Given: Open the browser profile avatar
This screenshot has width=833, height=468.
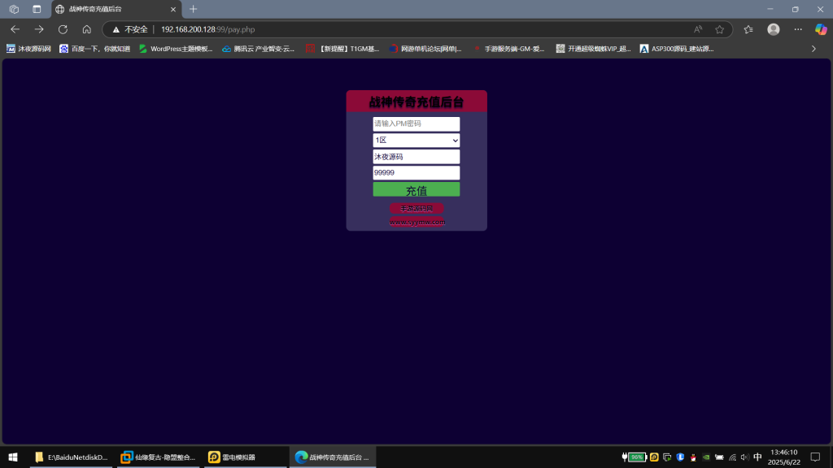Looking at the screenshot, I should pos(773,29).
